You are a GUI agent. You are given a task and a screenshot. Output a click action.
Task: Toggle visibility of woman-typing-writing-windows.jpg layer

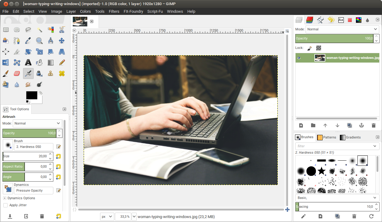(x=298, y=58)
